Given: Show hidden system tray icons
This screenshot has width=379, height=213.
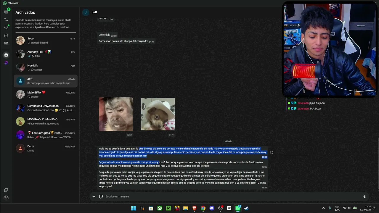Looking at the screenshot, I should coord(323,208).
